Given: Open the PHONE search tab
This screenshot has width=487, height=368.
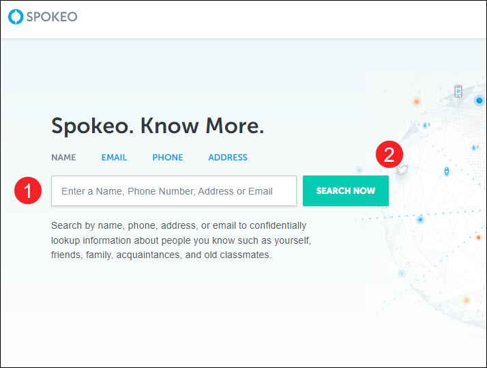Looking at the screenshot, I should pyautogui.click(x=168, y=157).
